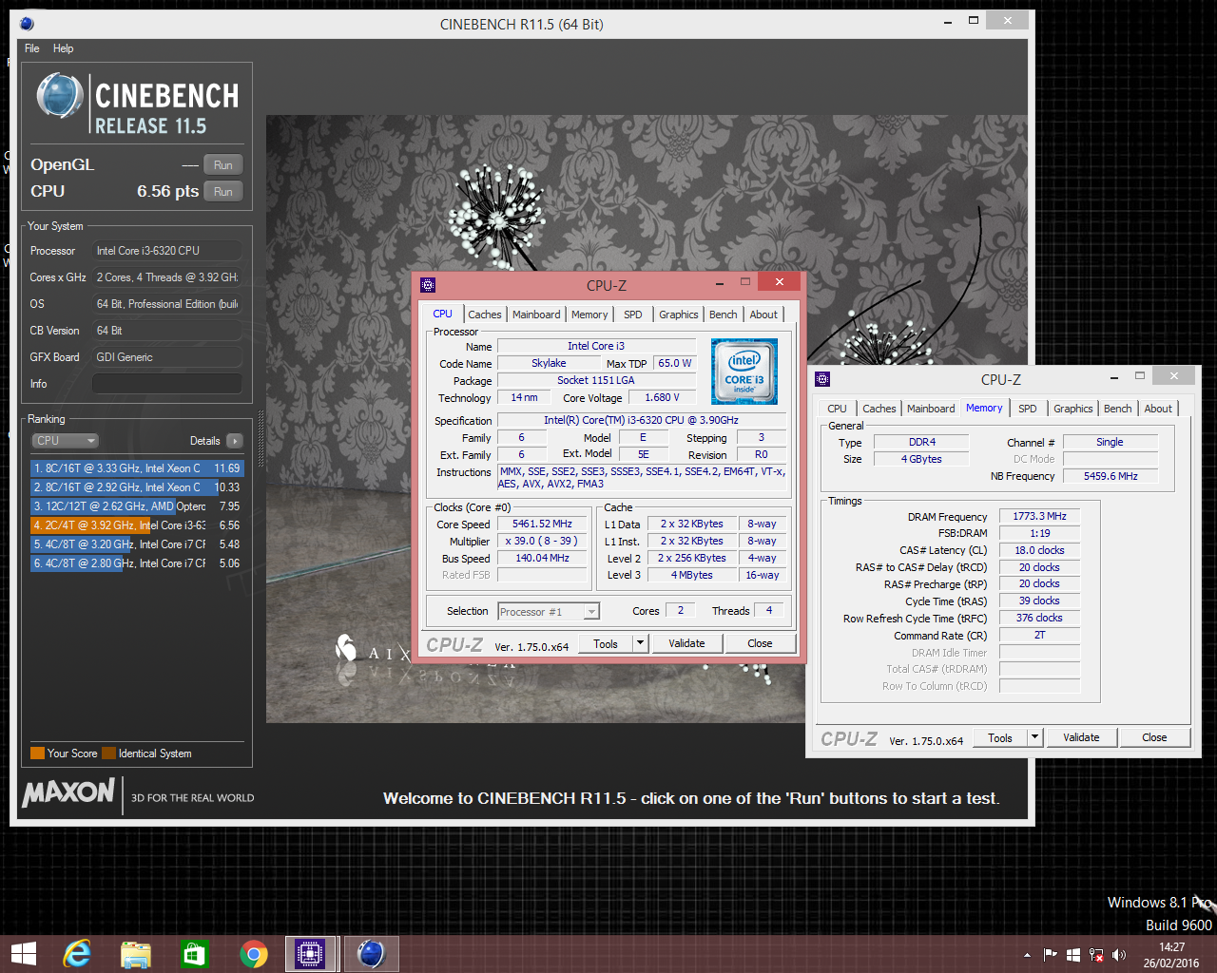This screenshot has height=973, width=1217.
Task: Switch to Memory tab in front CPU-Z
Action: tap(589, 315)
